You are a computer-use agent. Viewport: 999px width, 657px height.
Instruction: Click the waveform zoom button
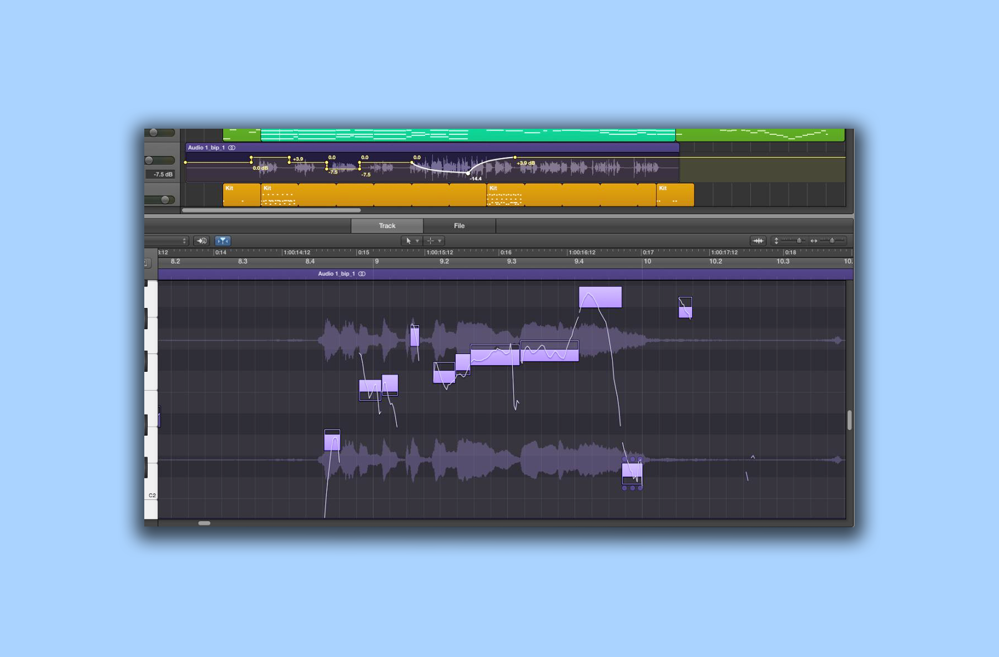(x=758, y=241)
